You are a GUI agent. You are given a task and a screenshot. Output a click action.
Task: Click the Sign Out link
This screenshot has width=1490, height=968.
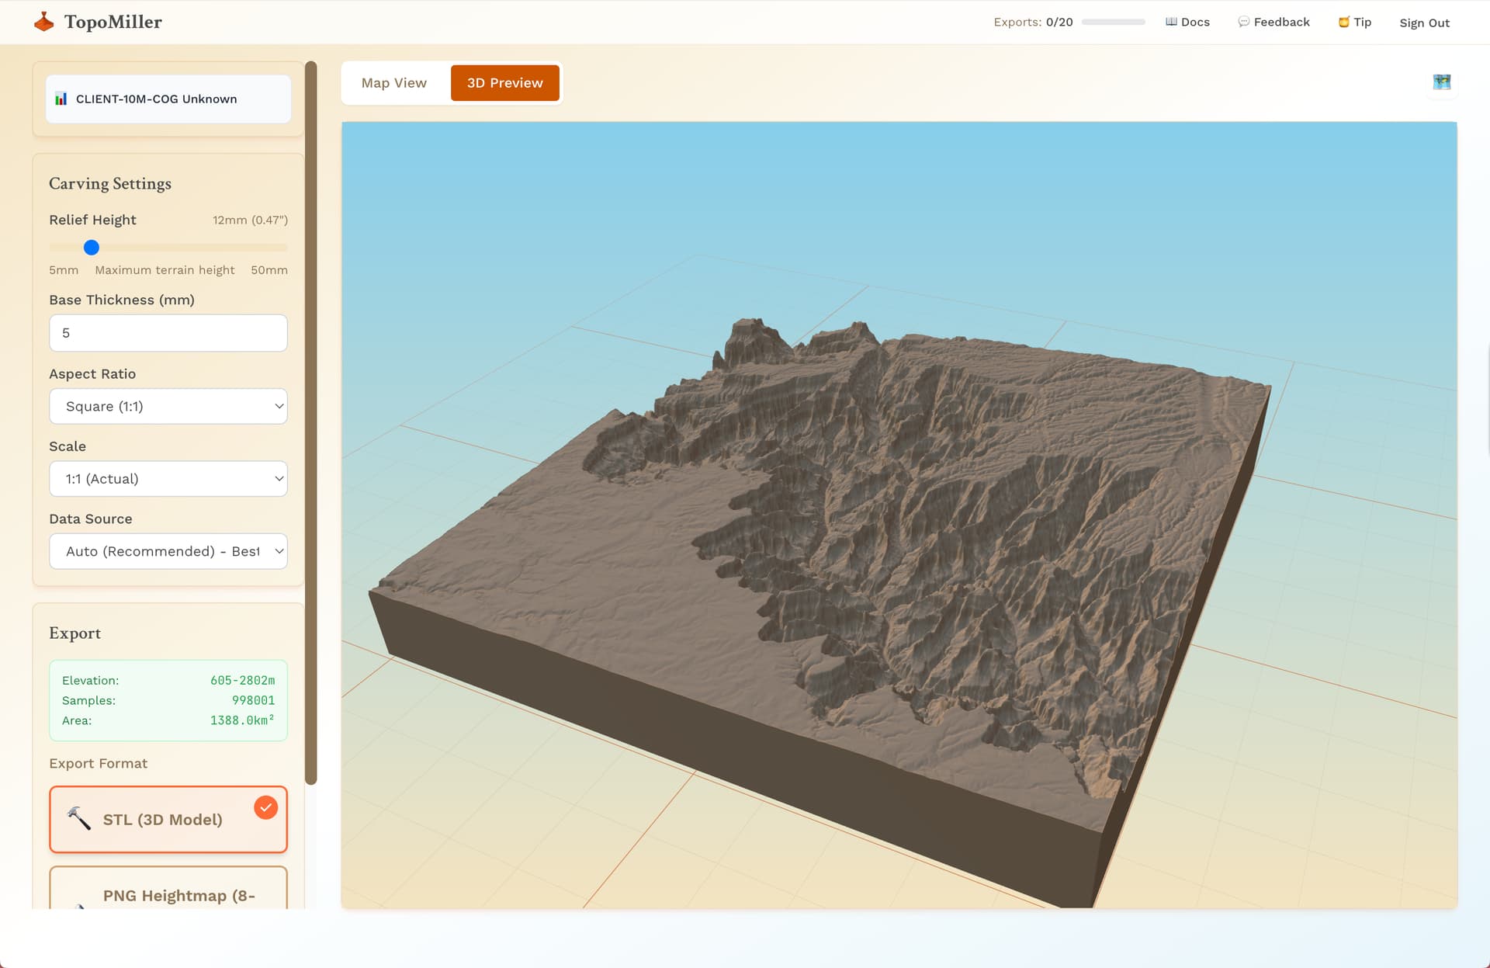click(1424, 23)
